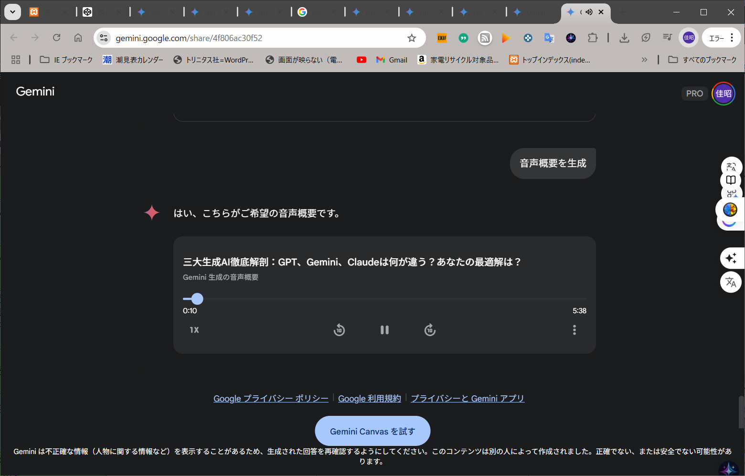Open the 画面が映らない bookmark
Image resolution: width=745 pixels, height=476 pixels.
304,60
